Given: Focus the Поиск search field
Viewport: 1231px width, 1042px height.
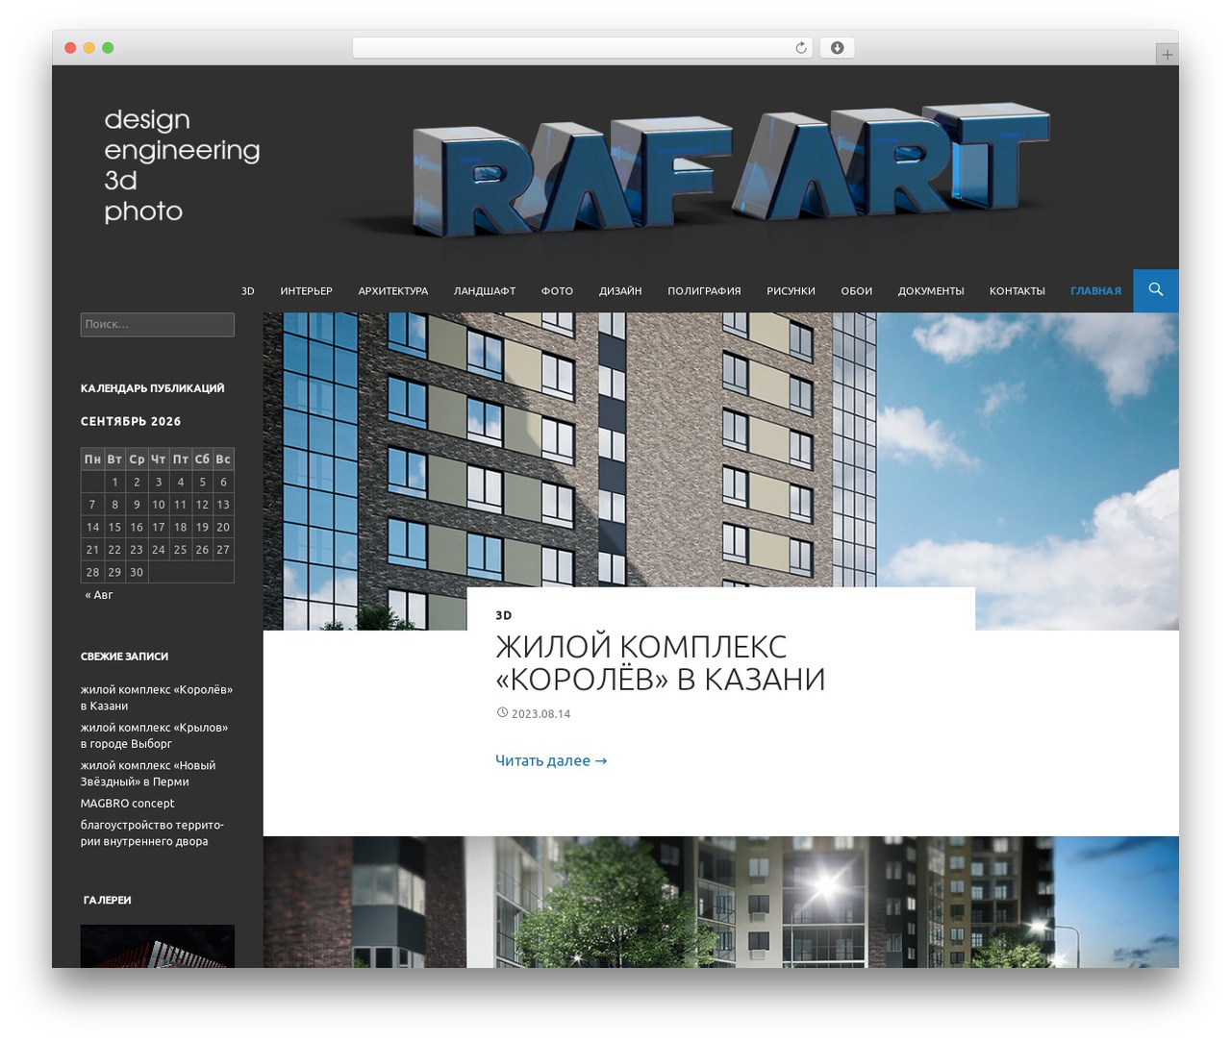Looking at the screenshot, I should [x=158, y=325].
